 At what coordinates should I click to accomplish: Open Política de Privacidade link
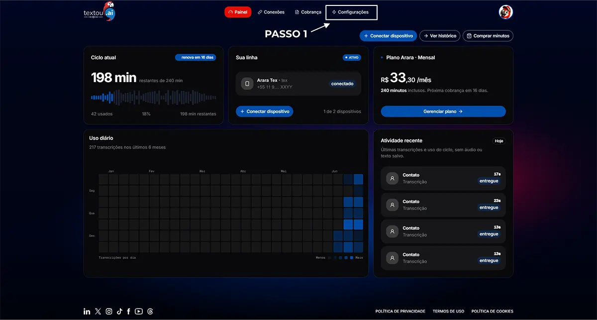(400, 312)
